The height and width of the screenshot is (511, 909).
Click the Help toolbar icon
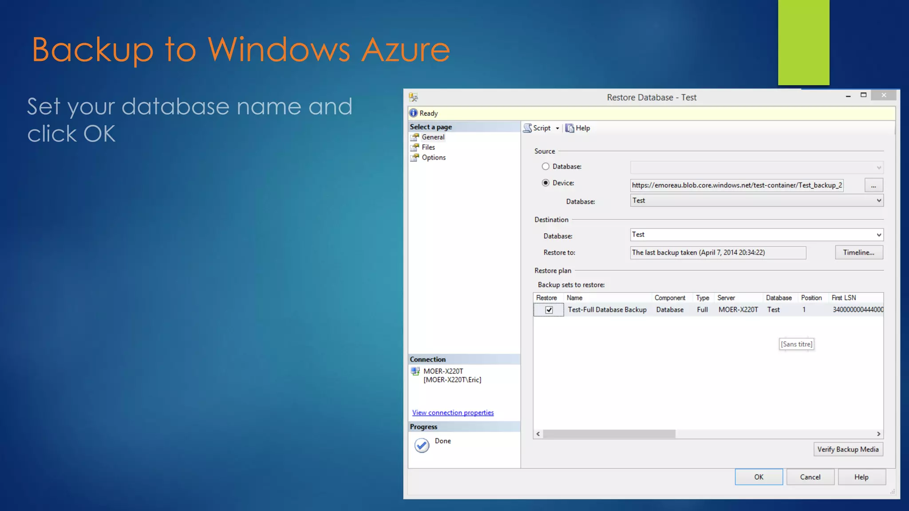(569, 128)
